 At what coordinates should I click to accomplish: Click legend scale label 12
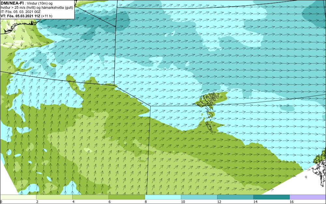coord(219,202)
